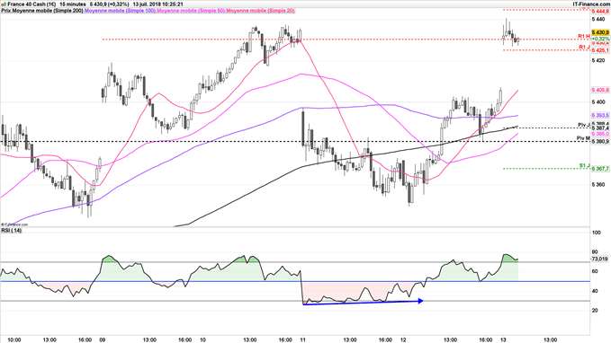The height and width of the screenshot is (343, 611).
Task: Click the yellow 5 430,9 current price tag
Action: pyautogui.click(x=600, y=32)
